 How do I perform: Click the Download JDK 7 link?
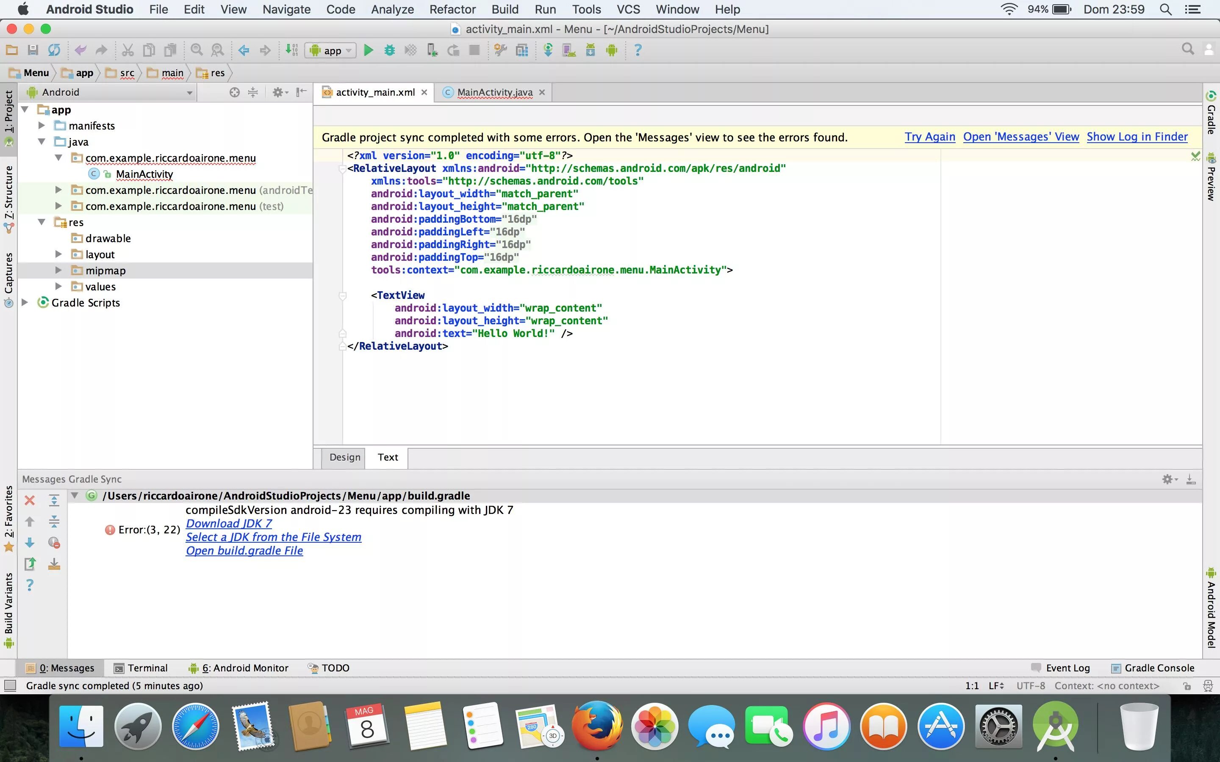click(229, 524)
